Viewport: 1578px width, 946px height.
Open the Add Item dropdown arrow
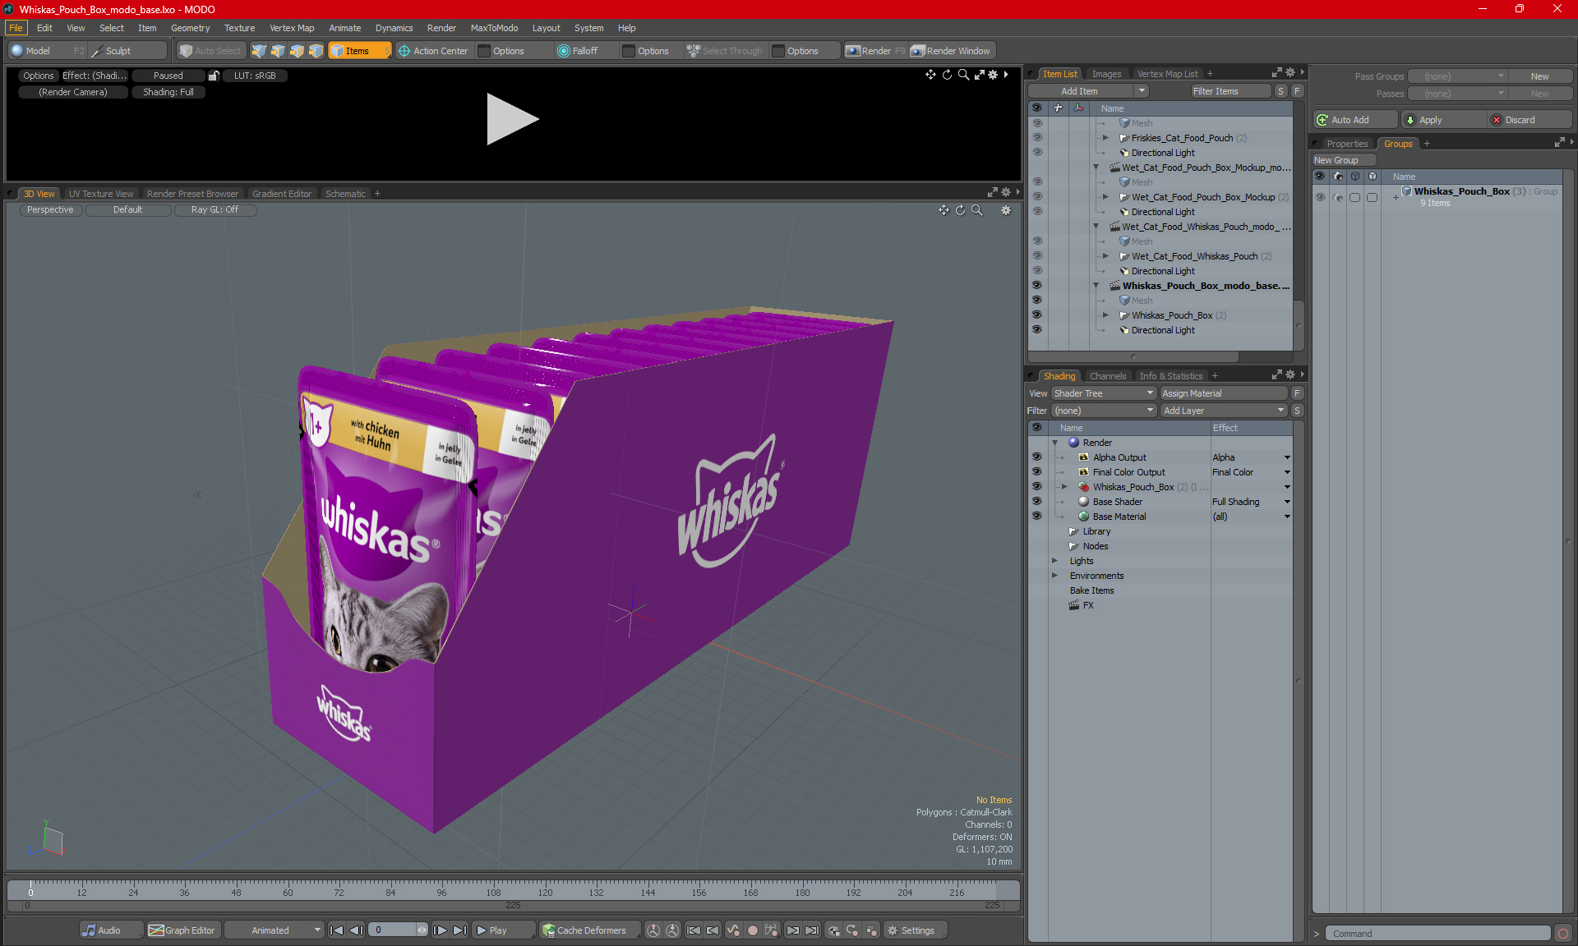(1142, 91)
